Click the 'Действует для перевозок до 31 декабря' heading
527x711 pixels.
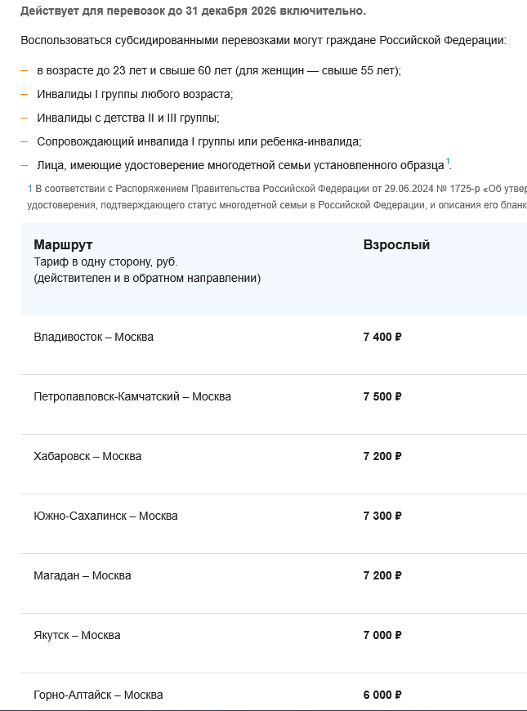coord(193,11)
